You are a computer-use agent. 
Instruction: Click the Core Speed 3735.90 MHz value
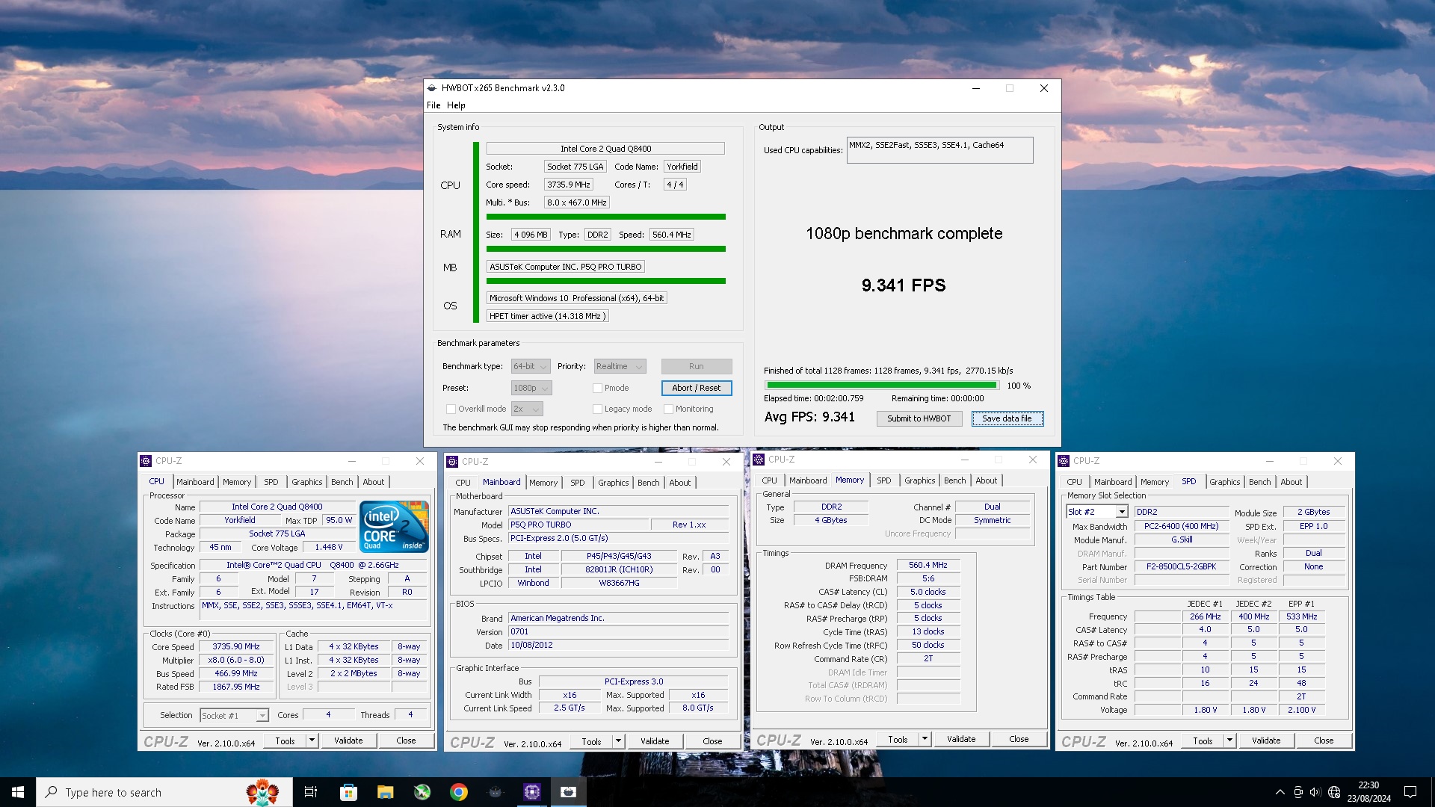(x=235, y=647)
